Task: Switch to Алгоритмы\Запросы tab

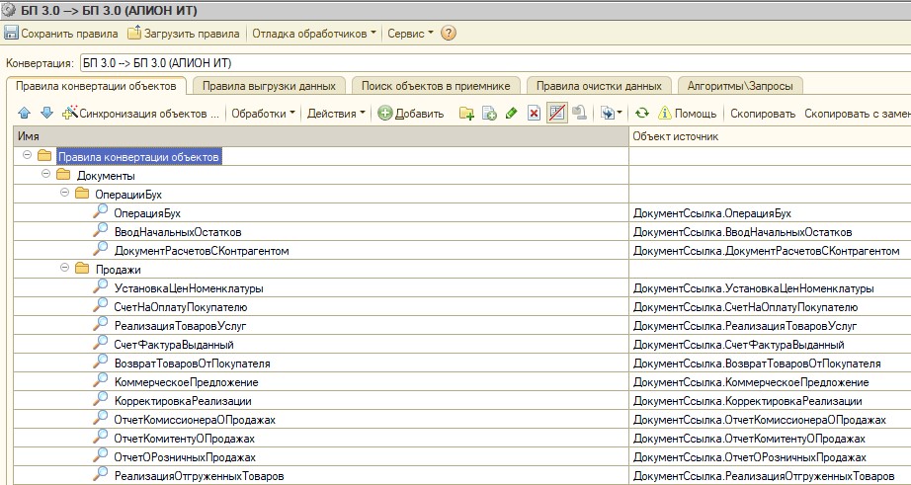Action: point(740,86)
